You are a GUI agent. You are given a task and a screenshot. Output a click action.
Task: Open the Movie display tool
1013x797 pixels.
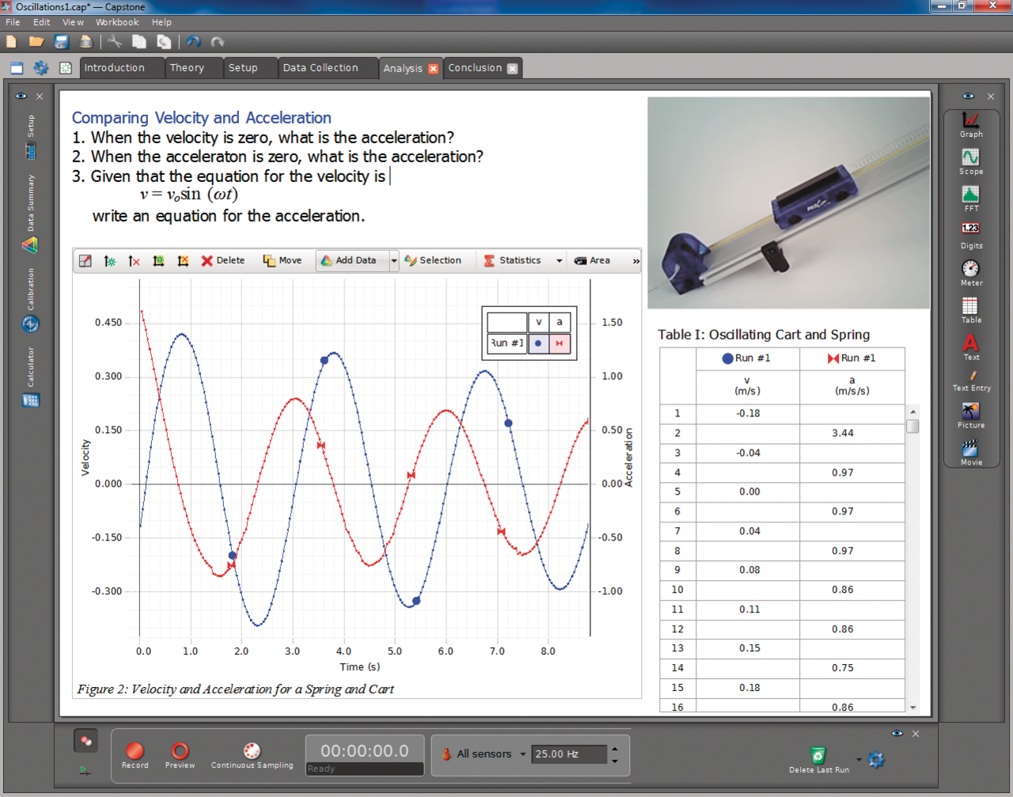[x=969, y=449]
